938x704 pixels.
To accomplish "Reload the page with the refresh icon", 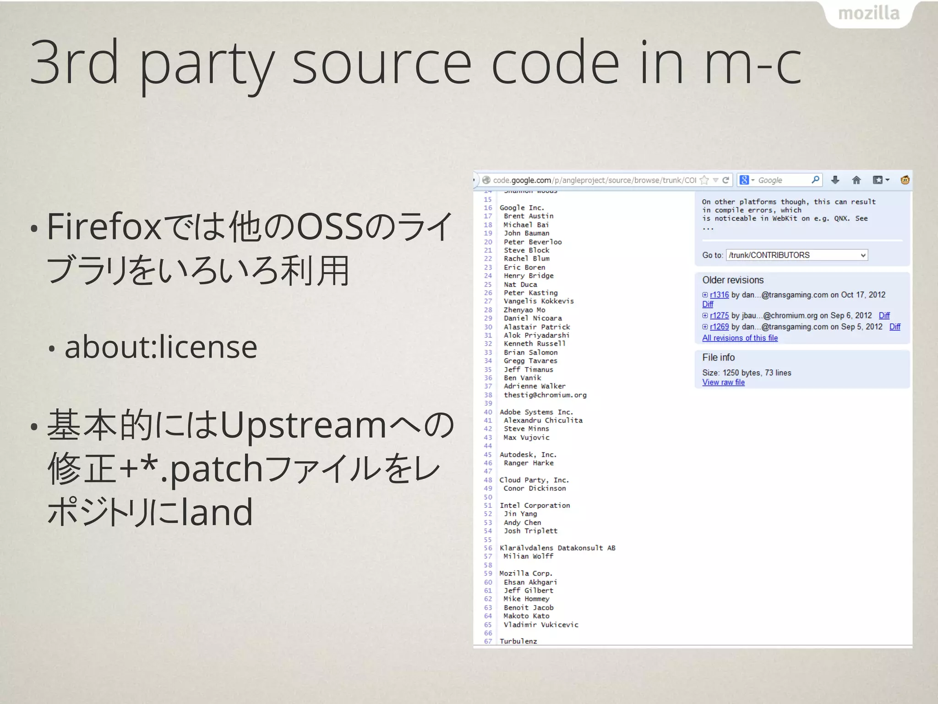I will coord(725,180).
